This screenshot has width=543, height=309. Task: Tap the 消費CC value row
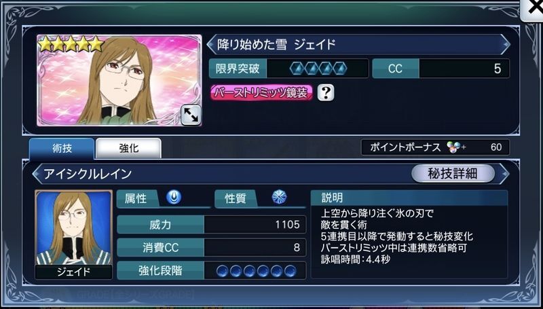212,248
